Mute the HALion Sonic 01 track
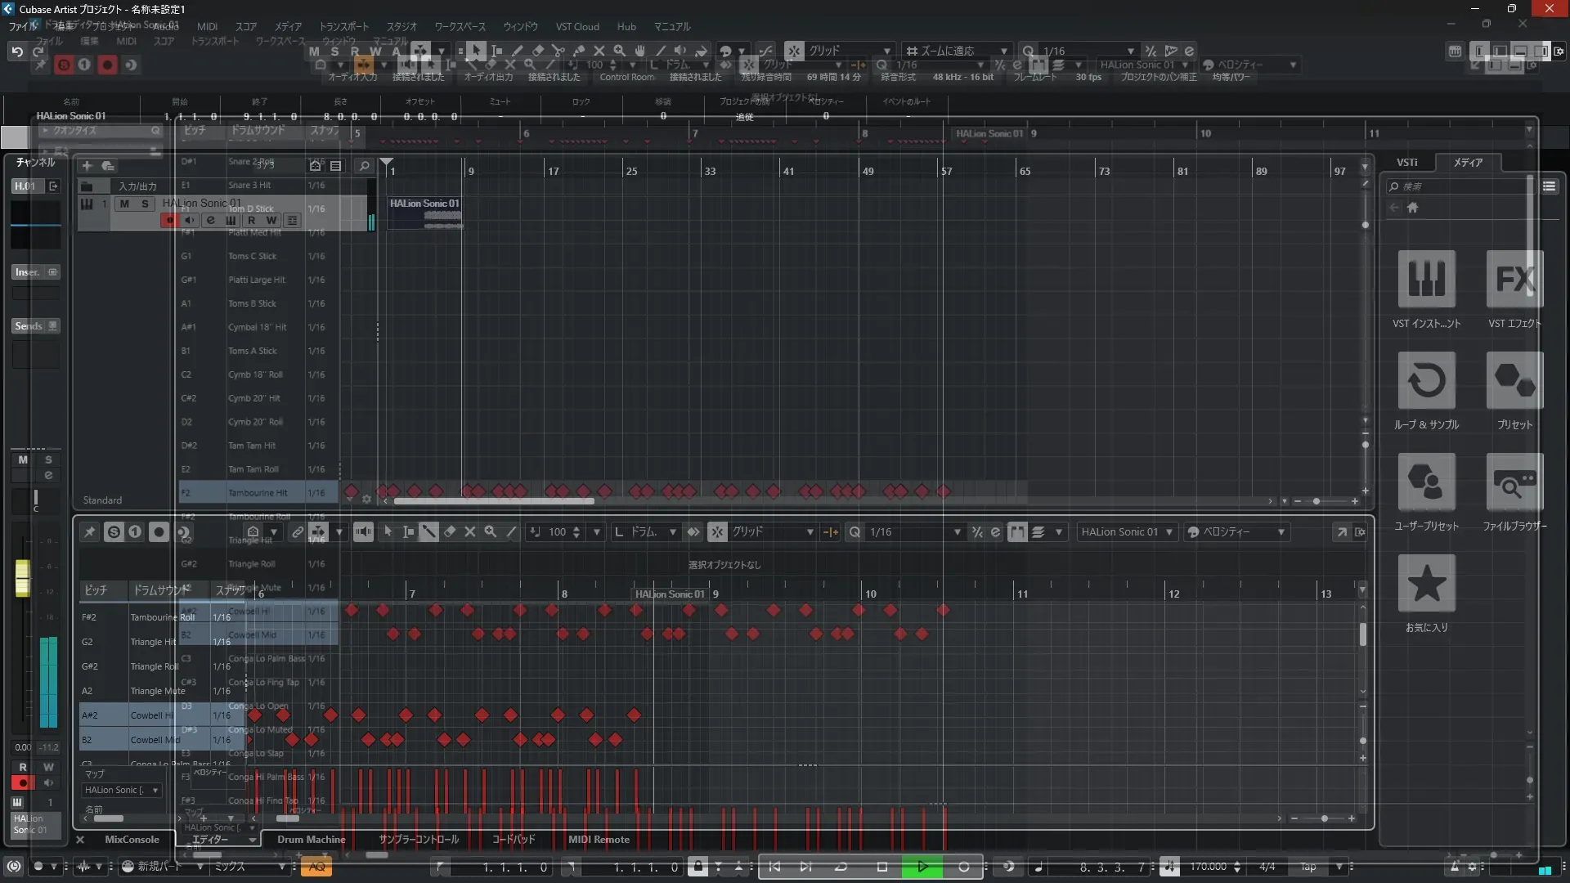This screenshot has width=1570, height=883. [x=124, y=204]
